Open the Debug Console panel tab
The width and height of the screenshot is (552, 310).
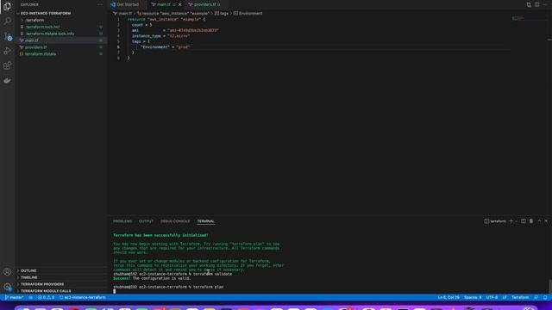pyautogui.click(x=175, y=221)
